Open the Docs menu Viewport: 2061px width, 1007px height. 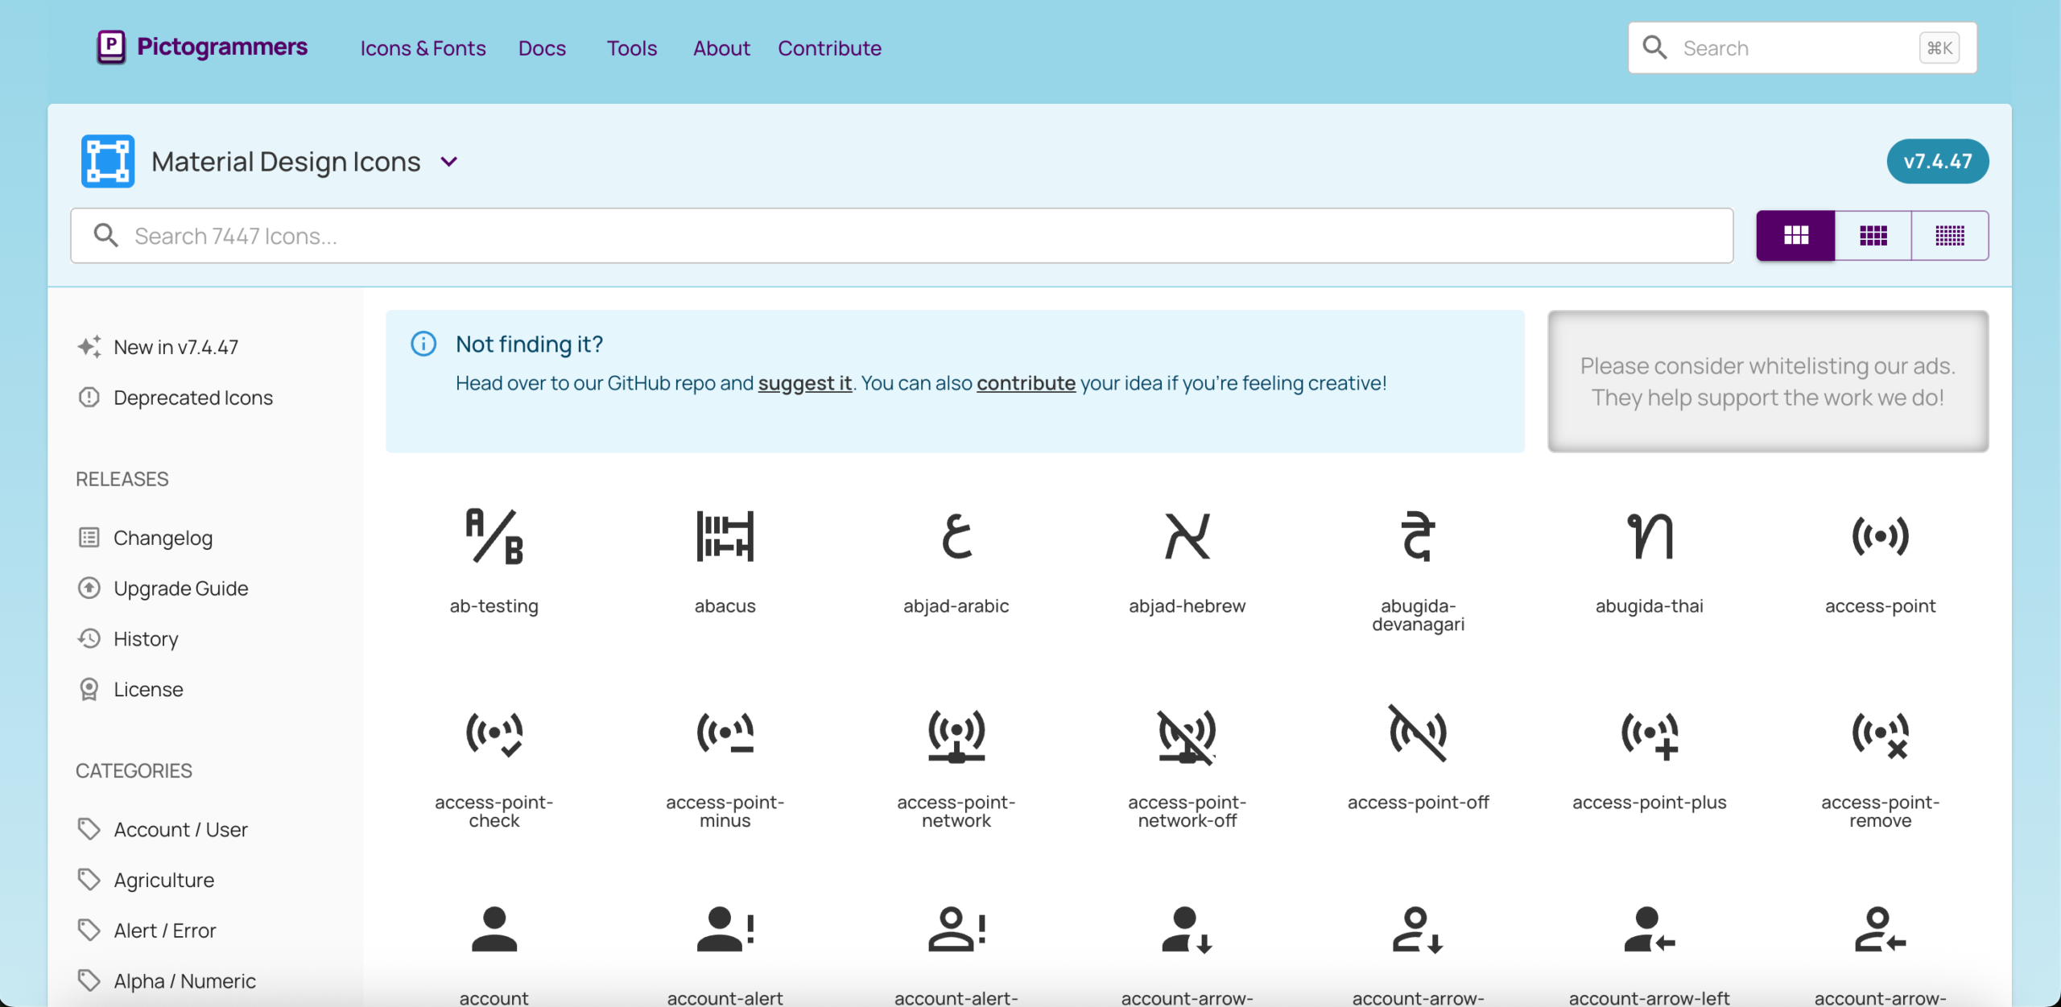pyautogui.click(x=542, y=48)
